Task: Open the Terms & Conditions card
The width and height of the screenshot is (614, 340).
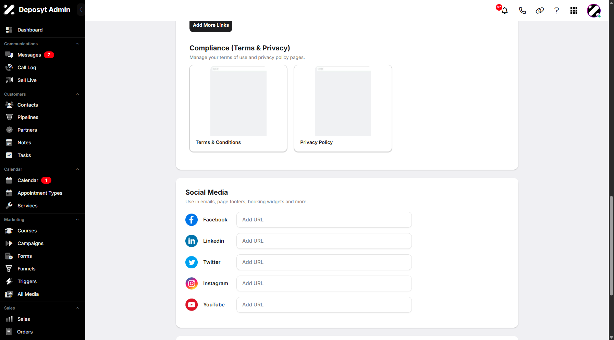Action: pyautogui.click(x=238, y=108)
